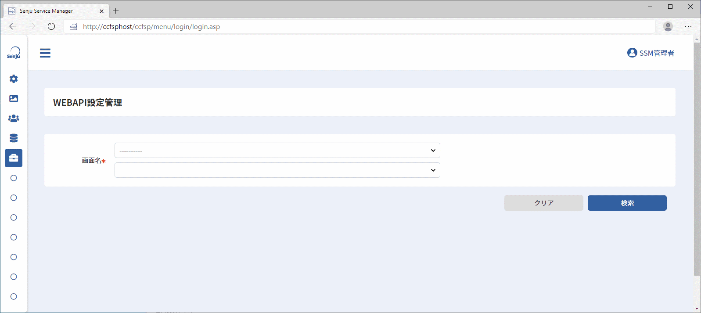Image resolution: width=701 pixels, height=313 pixels.
Task: Select the database sidebar icon
Action: click(x=14, y=138)
